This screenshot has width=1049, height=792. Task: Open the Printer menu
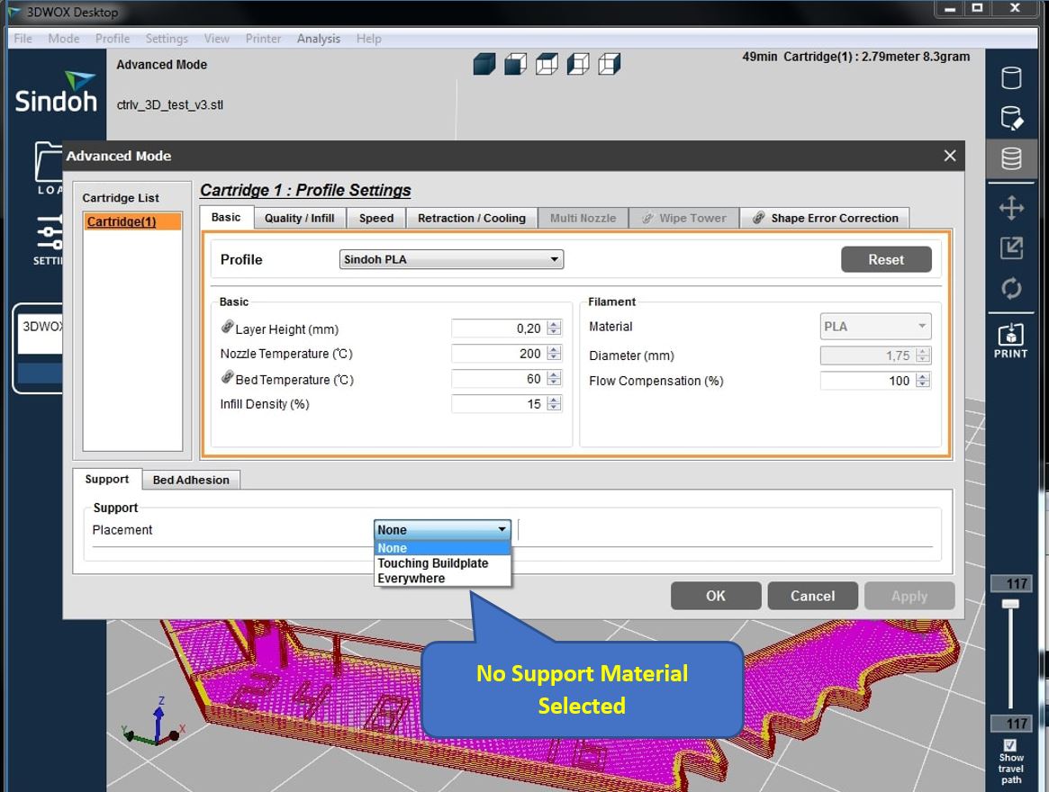coord(263,39)
